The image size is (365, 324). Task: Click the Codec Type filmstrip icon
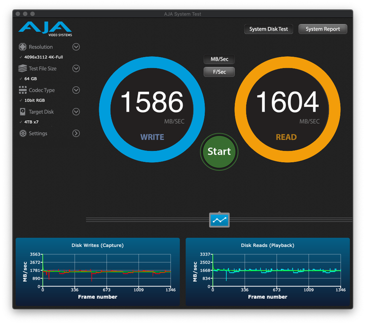(x=22, y=90)
